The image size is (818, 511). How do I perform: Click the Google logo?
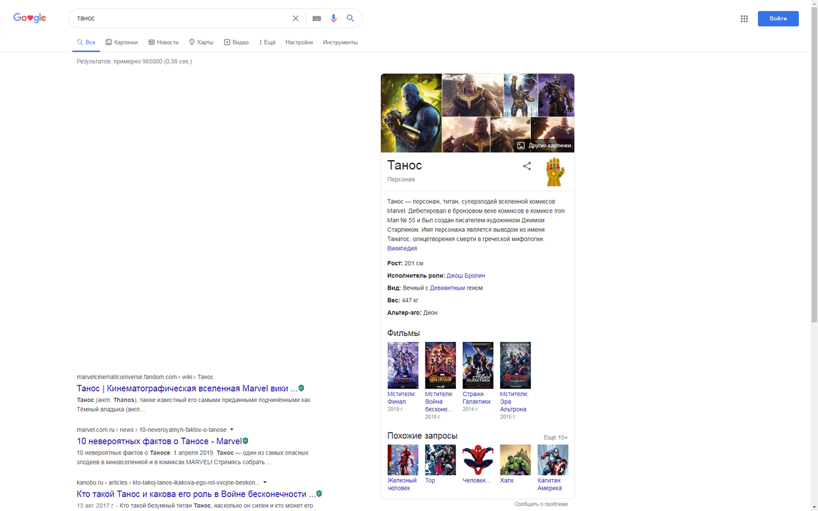coord(30,18)
